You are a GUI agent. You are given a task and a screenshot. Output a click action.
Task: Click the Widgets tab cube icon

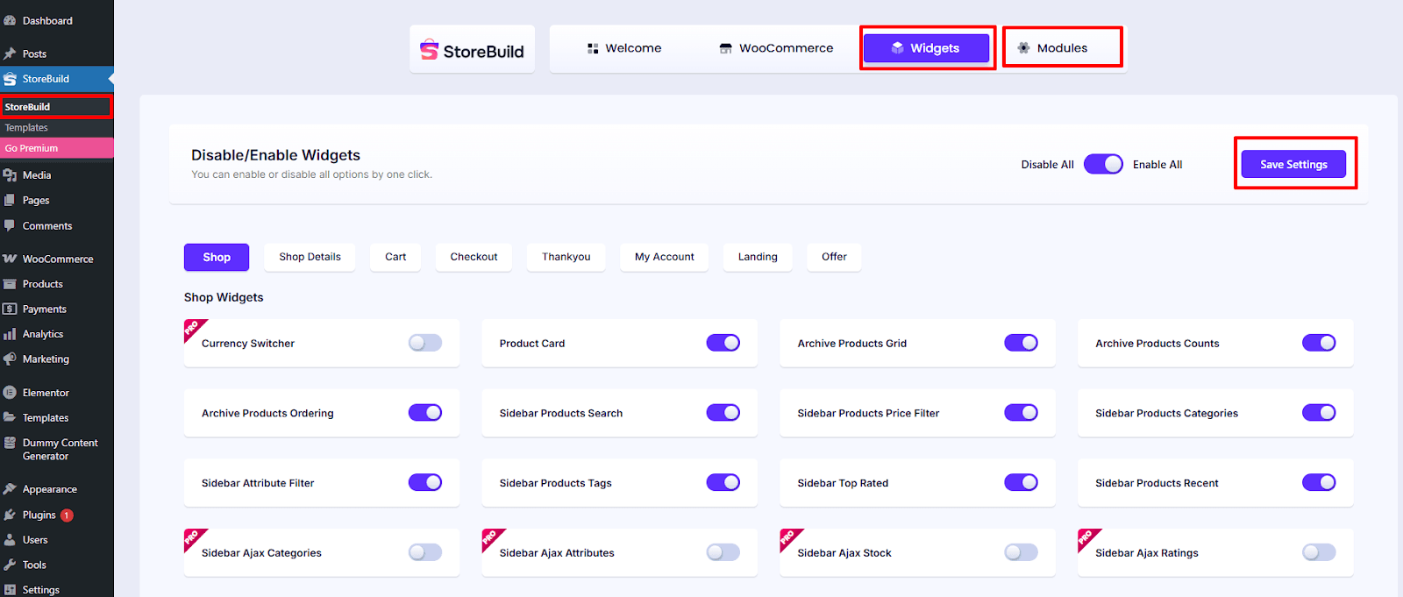[x=897, y=48]
